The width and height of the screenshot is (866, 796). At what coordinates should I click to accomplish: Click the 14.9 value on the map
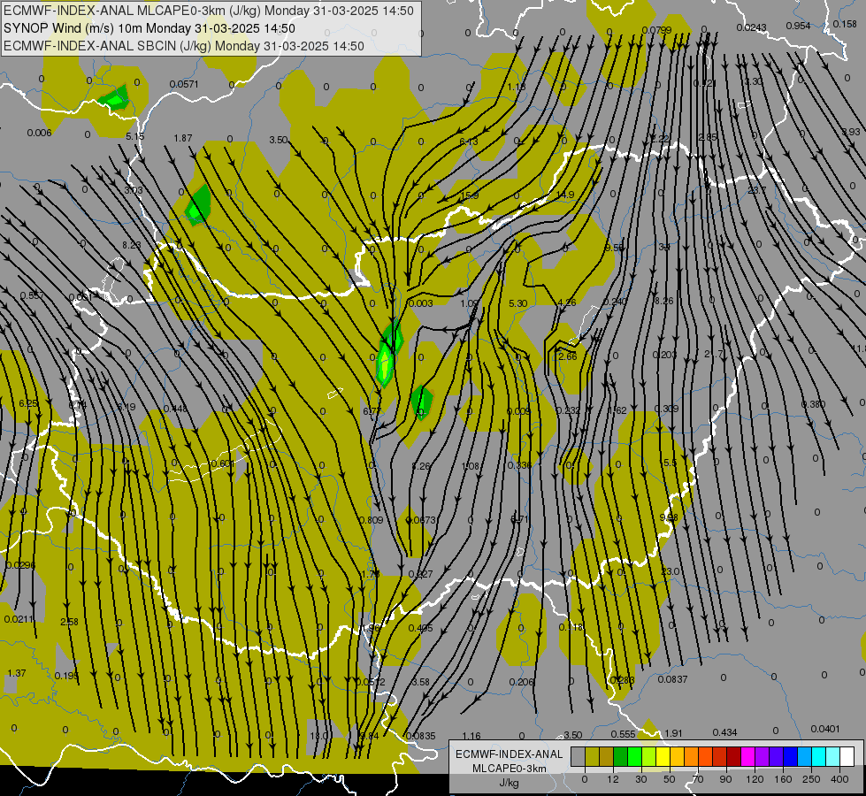pos(565,195)
